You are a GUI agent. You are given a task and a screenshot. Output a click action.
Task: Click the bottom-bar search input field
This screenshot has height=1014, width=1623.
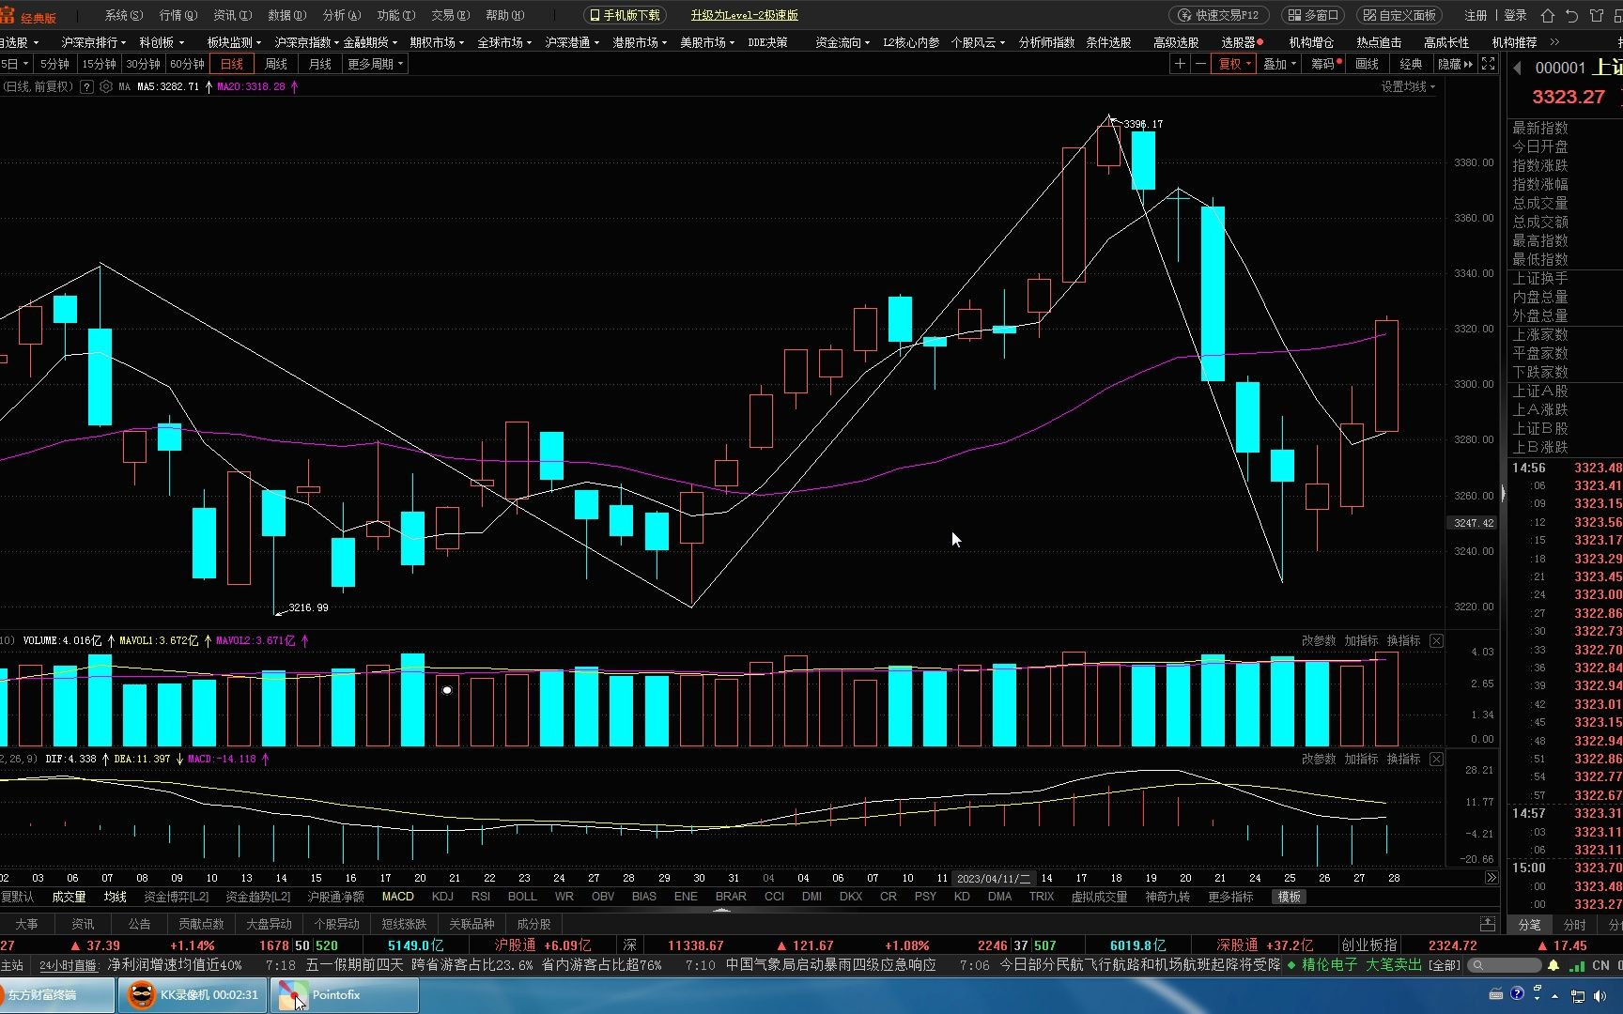tap(1503, 965)
